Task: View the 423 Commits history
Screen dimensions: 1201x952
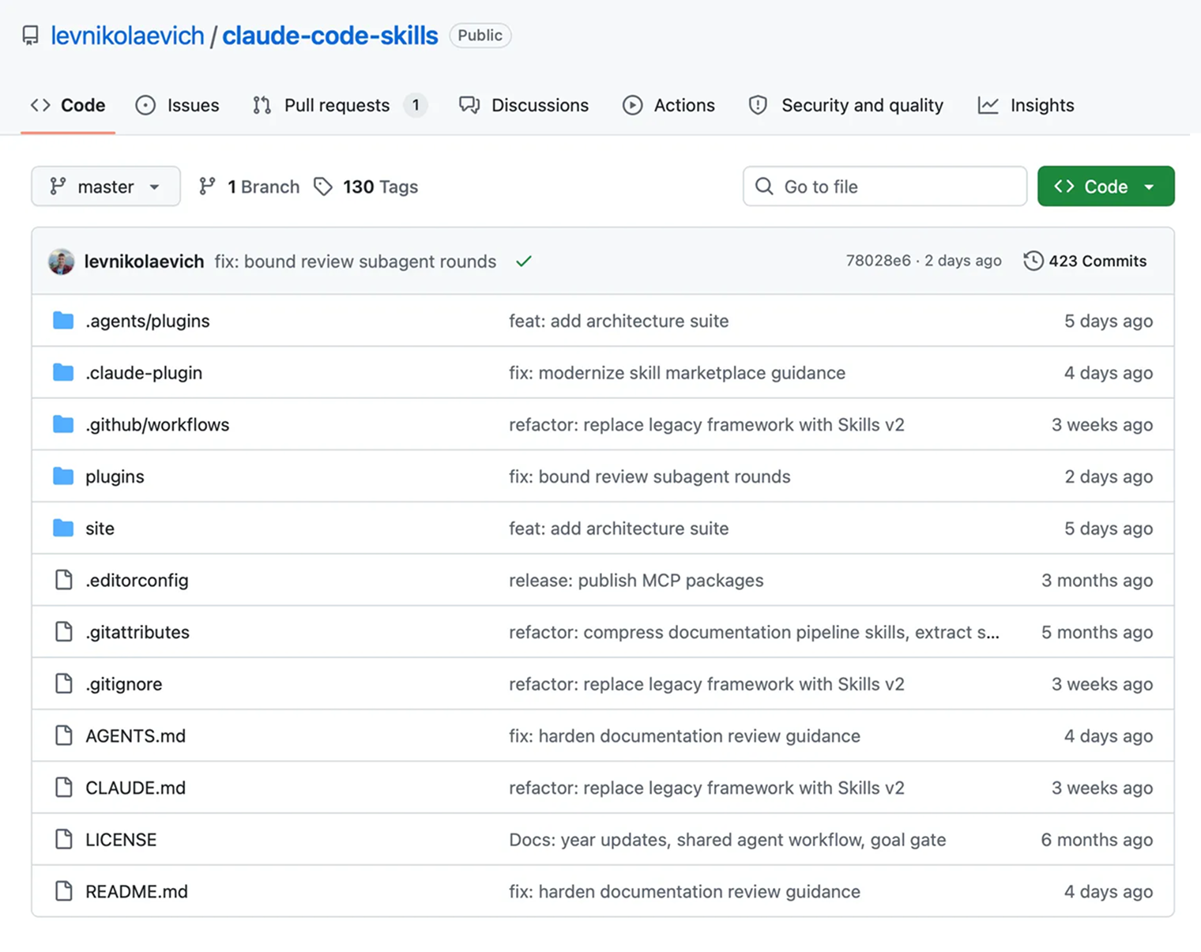Action: (1085, 261)
